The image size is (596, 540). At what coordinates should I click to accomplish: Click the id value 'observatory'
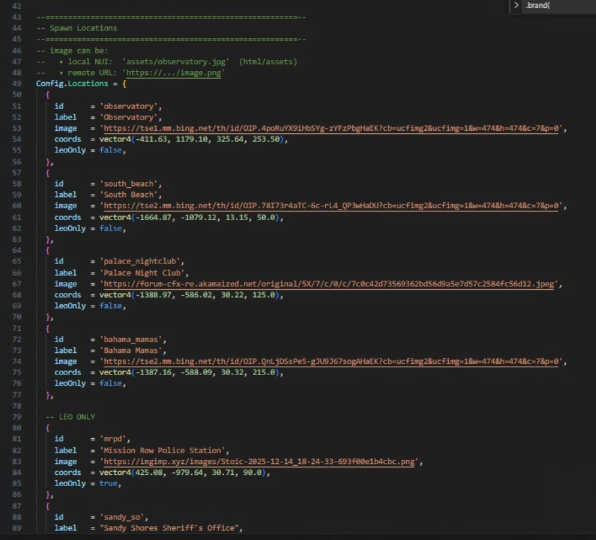coord(129,106)
